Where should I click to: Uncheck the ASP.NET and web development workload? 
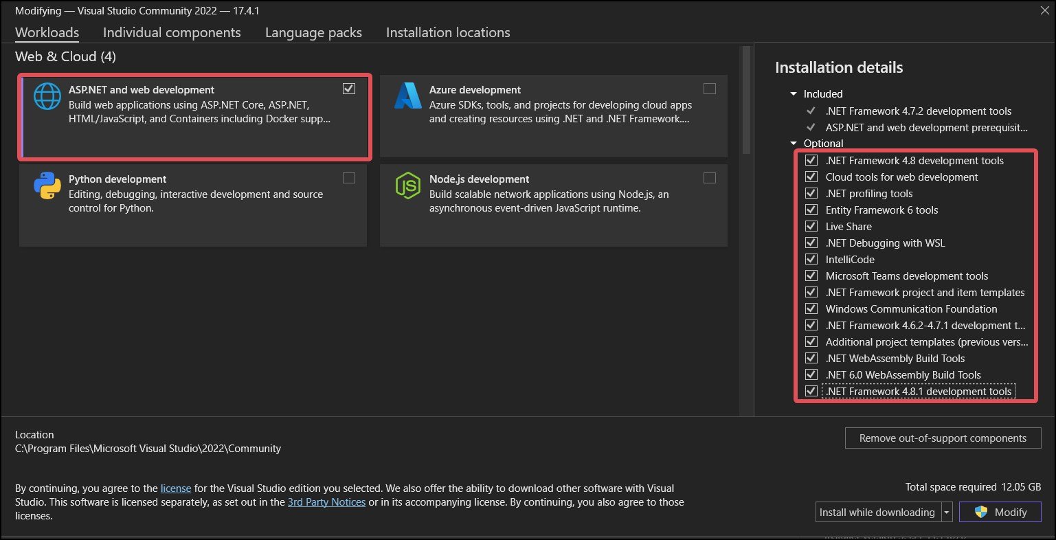(x=349, y=89)
